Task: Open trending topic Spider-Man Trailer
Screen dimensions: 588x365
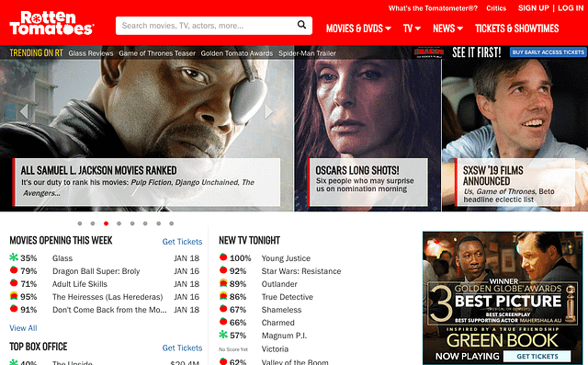Action: (307, 53)
